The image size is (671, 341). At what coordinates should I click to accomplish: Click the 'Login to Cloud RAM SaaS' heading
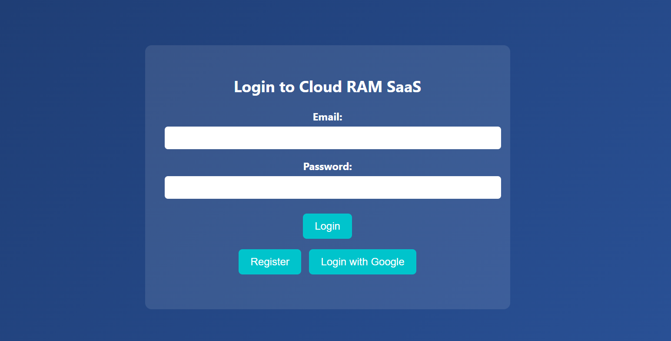click(327, 87)
